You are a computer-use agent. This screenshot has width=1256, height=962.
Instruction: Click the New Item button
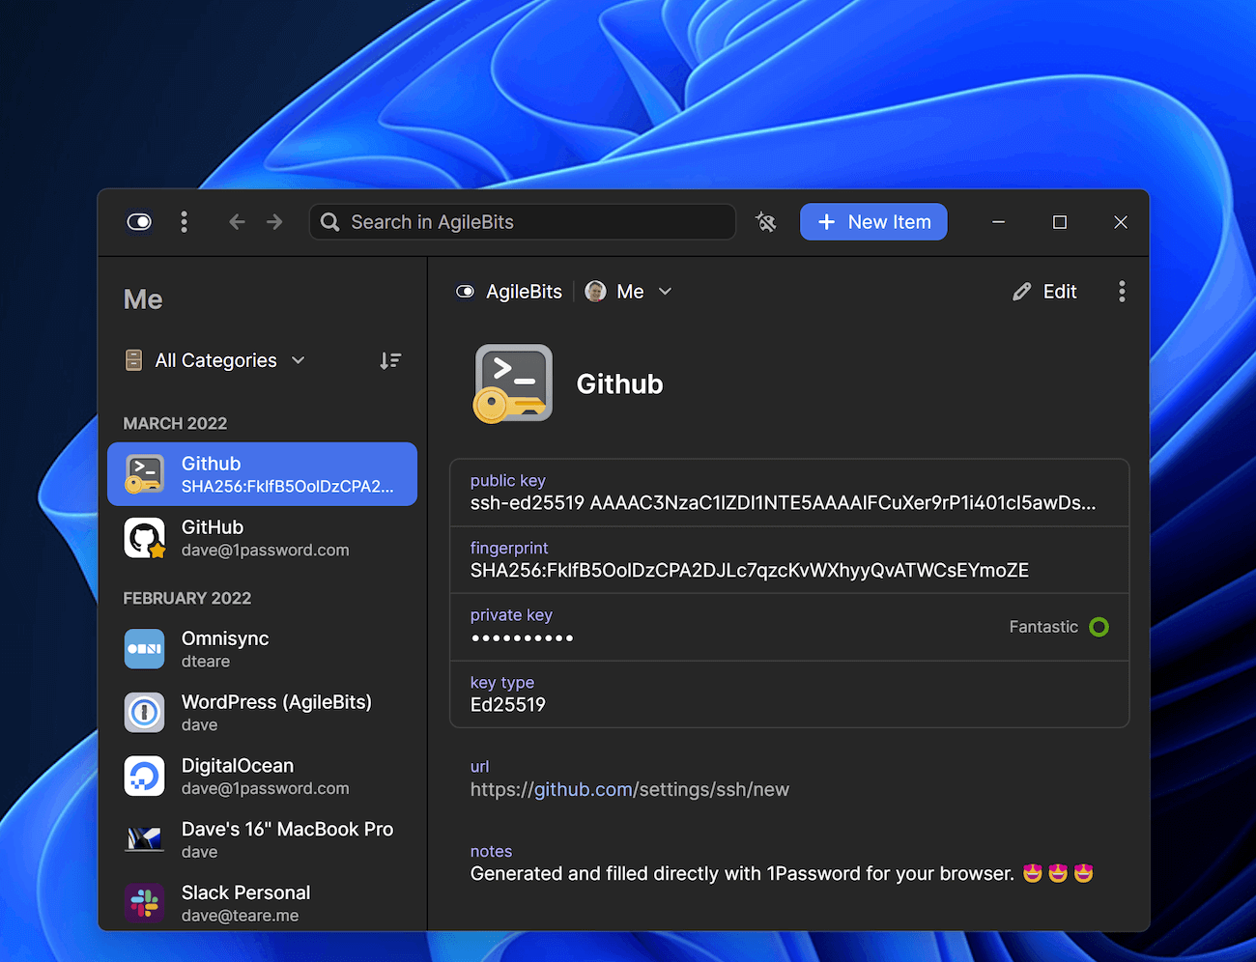point(873,221)
